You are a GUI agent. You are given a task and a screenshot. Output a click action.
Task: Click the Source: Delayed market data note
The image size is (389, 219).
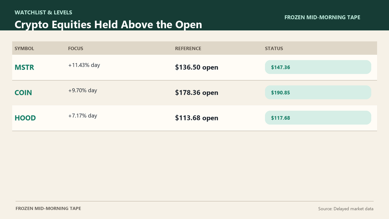tap(346, 209)
